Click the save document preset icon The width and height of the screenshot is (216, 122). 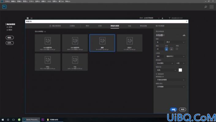[184, 35]
